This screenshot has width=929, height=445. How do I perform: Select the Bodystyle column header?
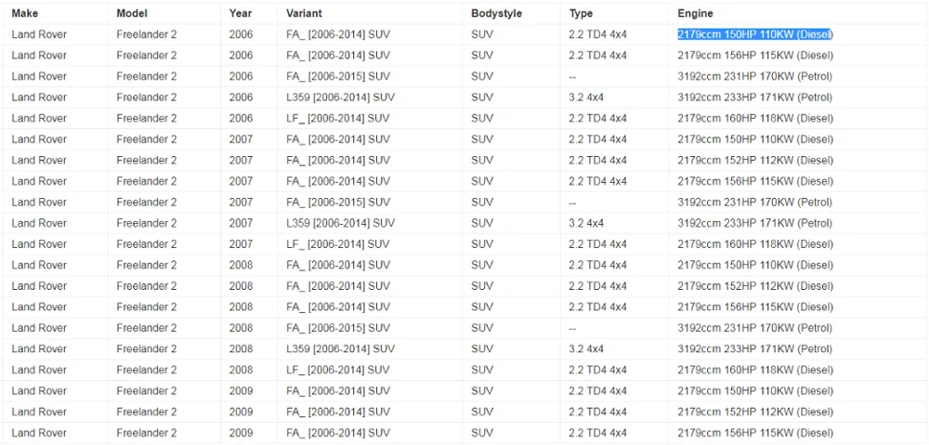tap(496, 13)
